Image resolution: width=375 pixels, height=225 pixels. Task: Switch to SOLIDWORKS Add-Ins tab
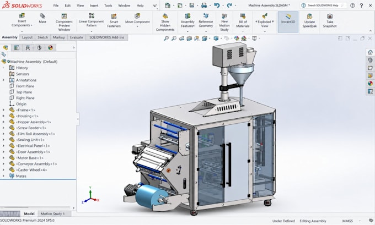pyautogui.click(x=106, y=37)
